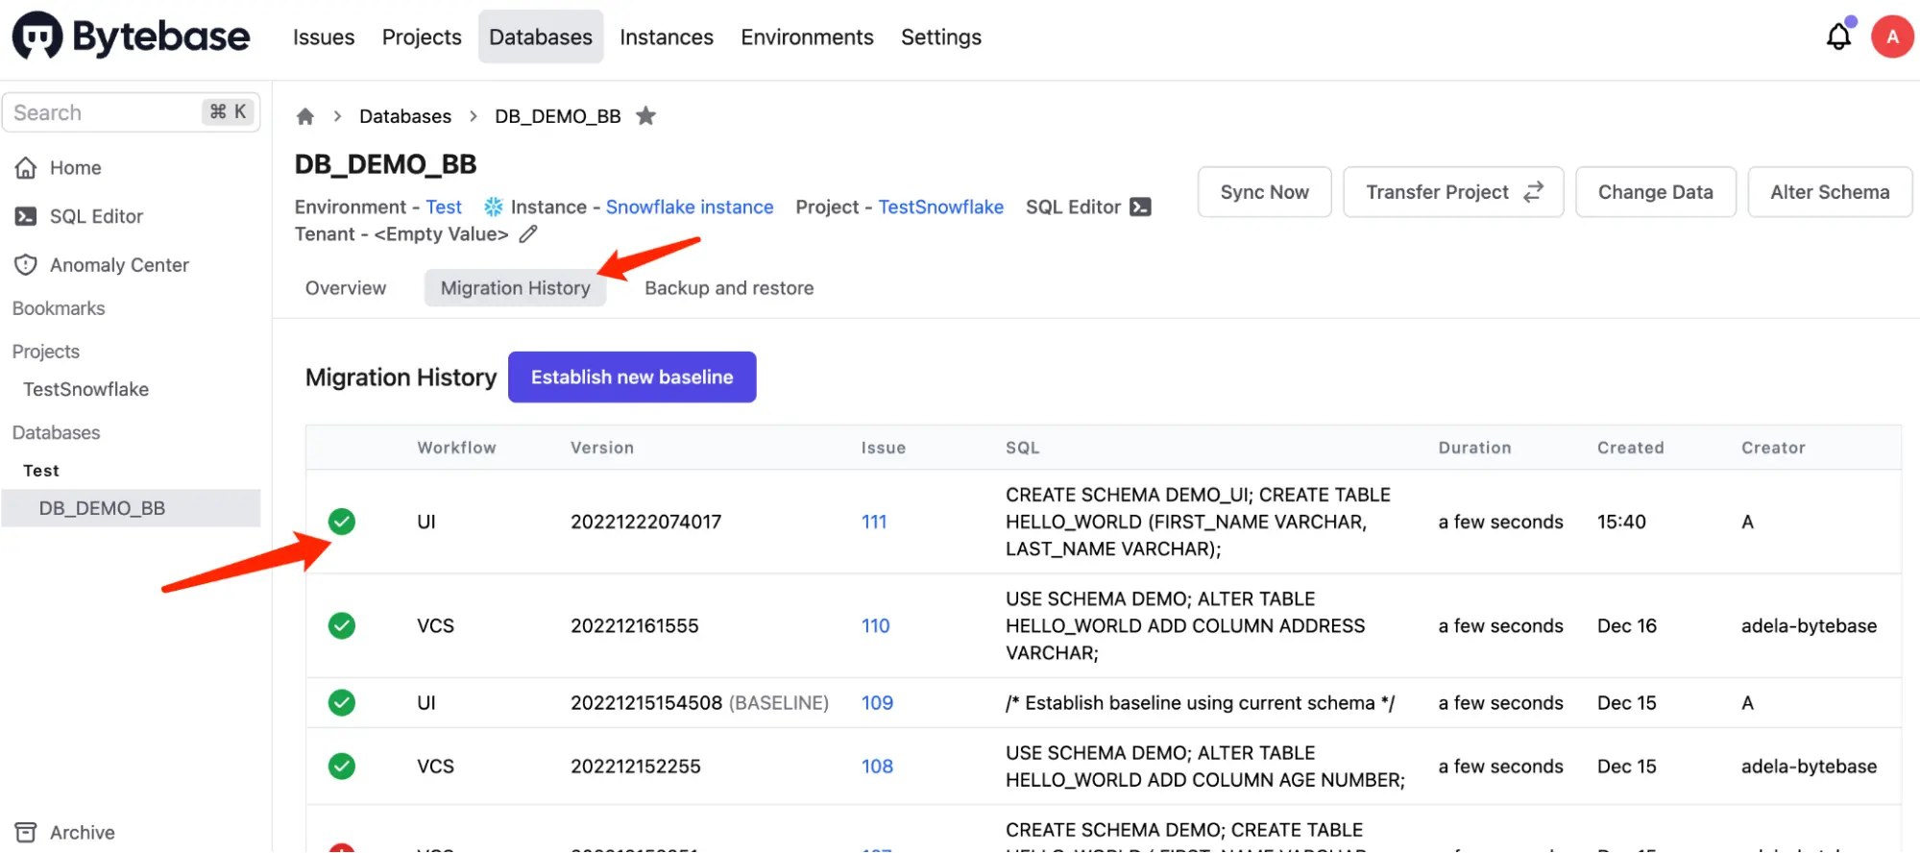Open Anomaly Center in sidebar
Screen dimensions: 1920x853
coord(119,264)
